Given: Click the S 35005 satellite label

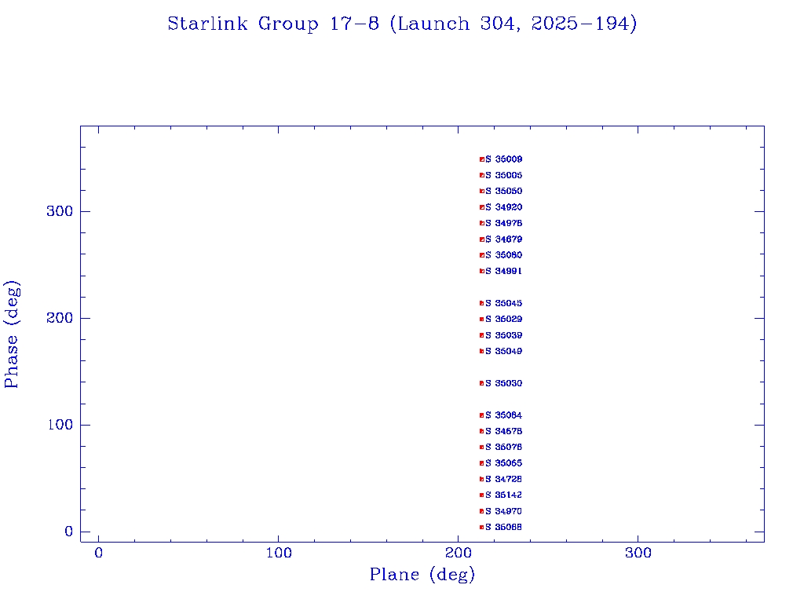Looking at the screenshot, I should coord(504,175).
